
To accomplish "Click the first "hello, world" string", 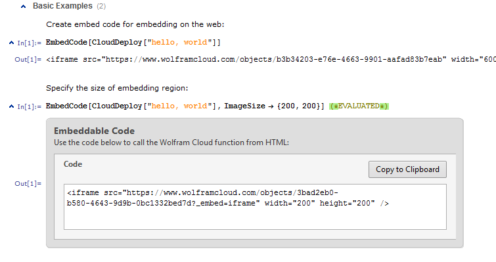I will pyautogui.click(x=179, y=42).
